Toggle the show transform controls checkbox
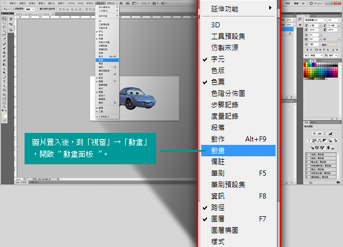 tap(38, 9)
